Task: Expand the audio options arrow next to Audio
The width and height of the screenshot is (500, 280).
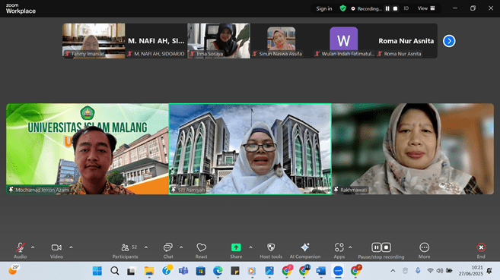Action: [33, 247]
